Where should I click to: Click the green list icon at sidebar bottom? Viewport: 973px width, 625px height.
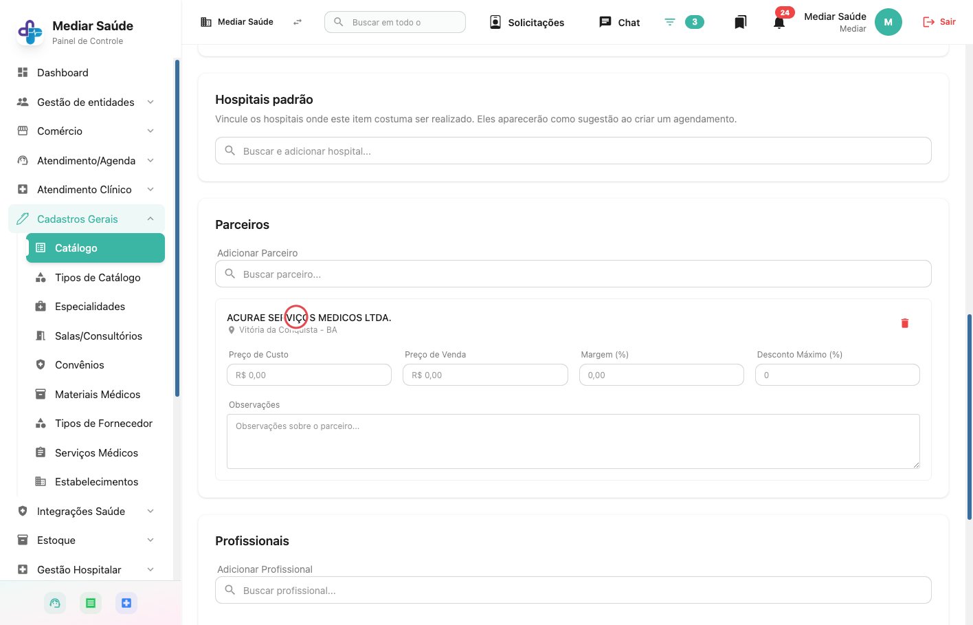(91, 603)
